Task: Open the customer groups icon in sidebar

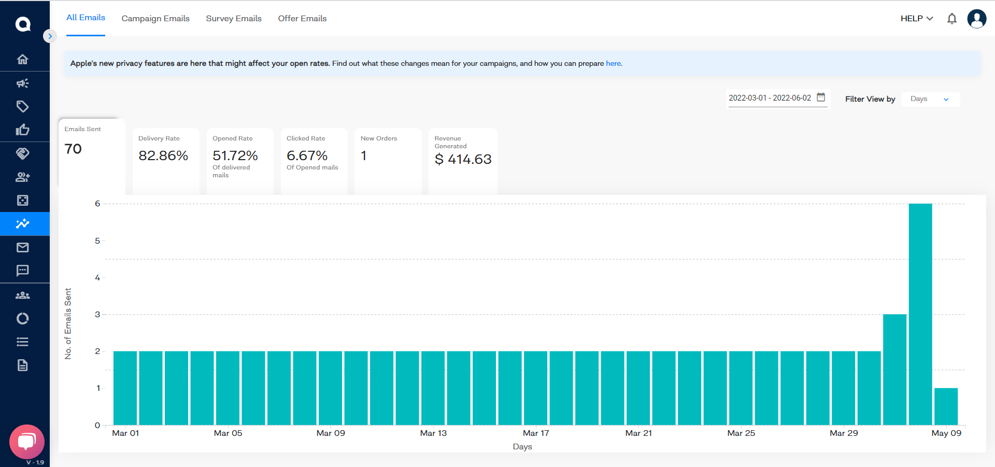Action: tap(22, 295)
